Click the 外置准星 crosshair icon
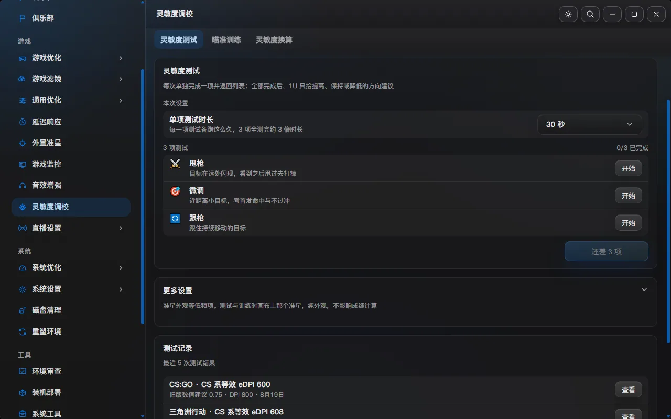This screenshot has height=419, width=671. point(23,143)
